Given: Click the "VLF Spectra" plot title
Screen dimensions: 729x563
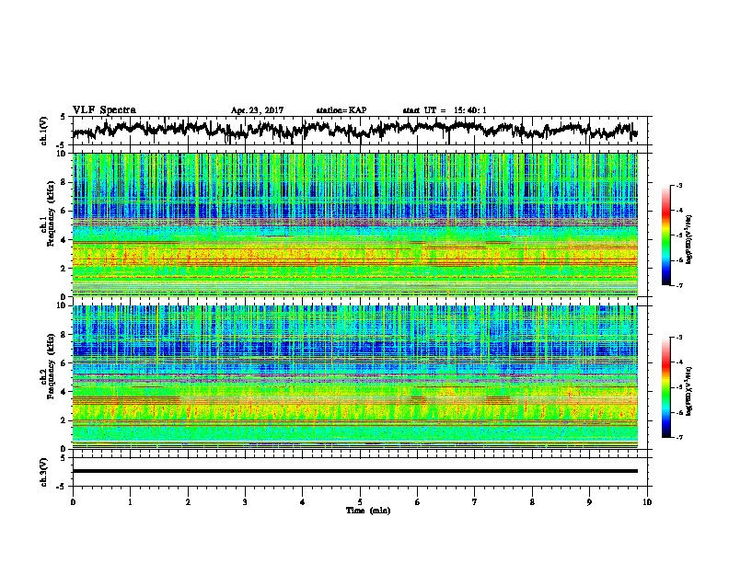Looking at the screenshot, I should [104, 110].
